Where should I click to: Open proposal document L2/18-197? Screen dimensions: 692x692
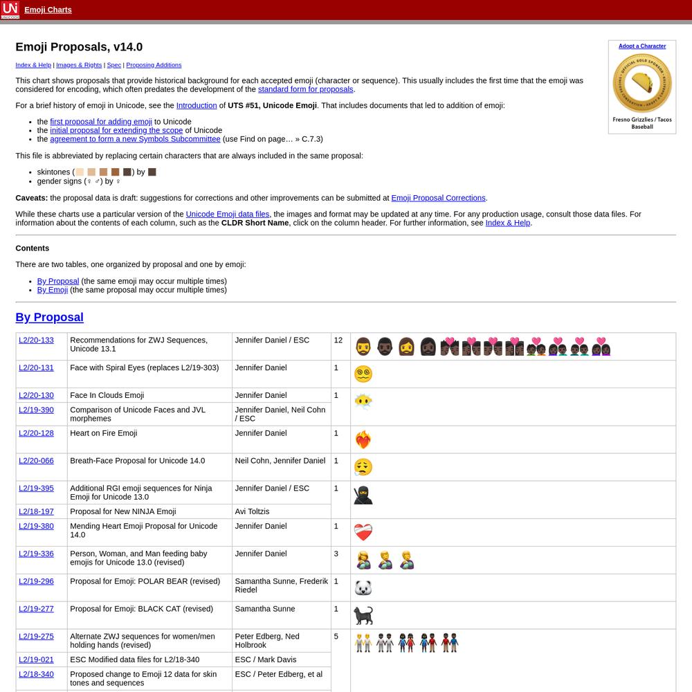[36, 511]
